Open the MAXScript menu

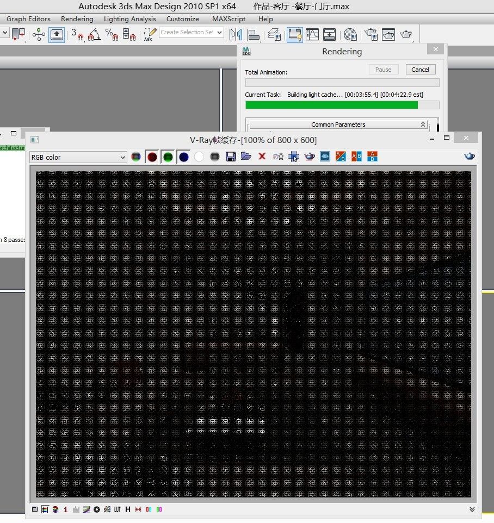point(229,19)
